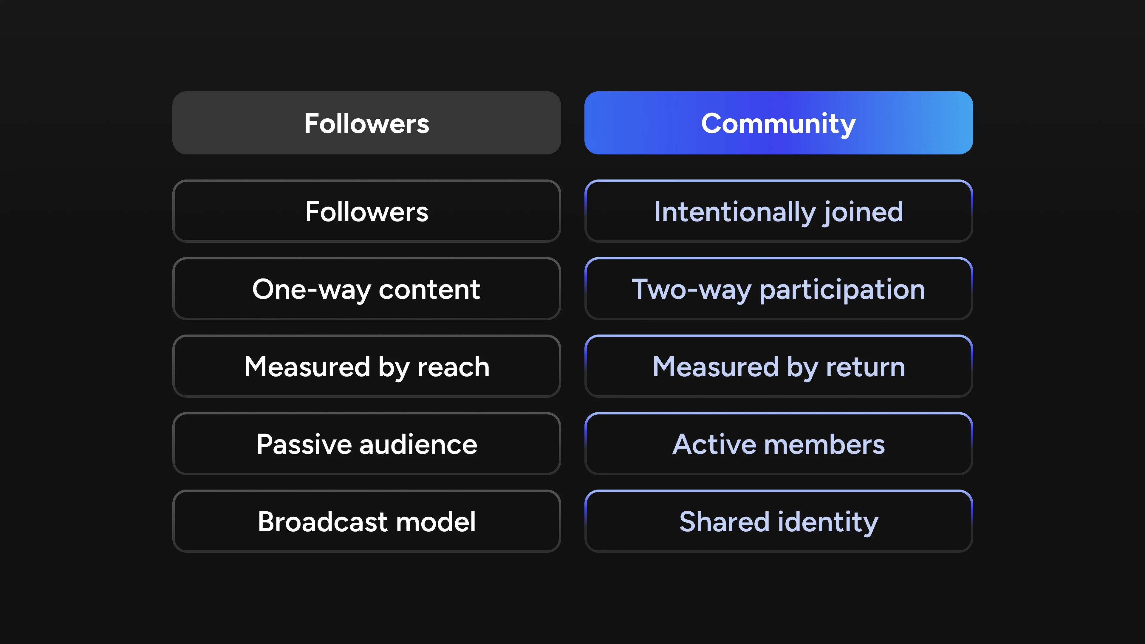The height and width of the screenshot is (644, 1145).
Task: Click the Shared identity box
Action: [x=778, y=521]
